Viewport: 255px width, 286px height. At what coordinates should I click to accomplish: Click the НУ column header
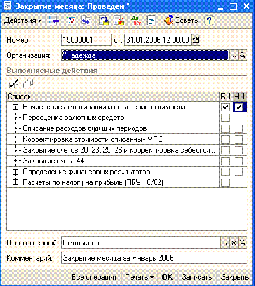pos(240,97)
